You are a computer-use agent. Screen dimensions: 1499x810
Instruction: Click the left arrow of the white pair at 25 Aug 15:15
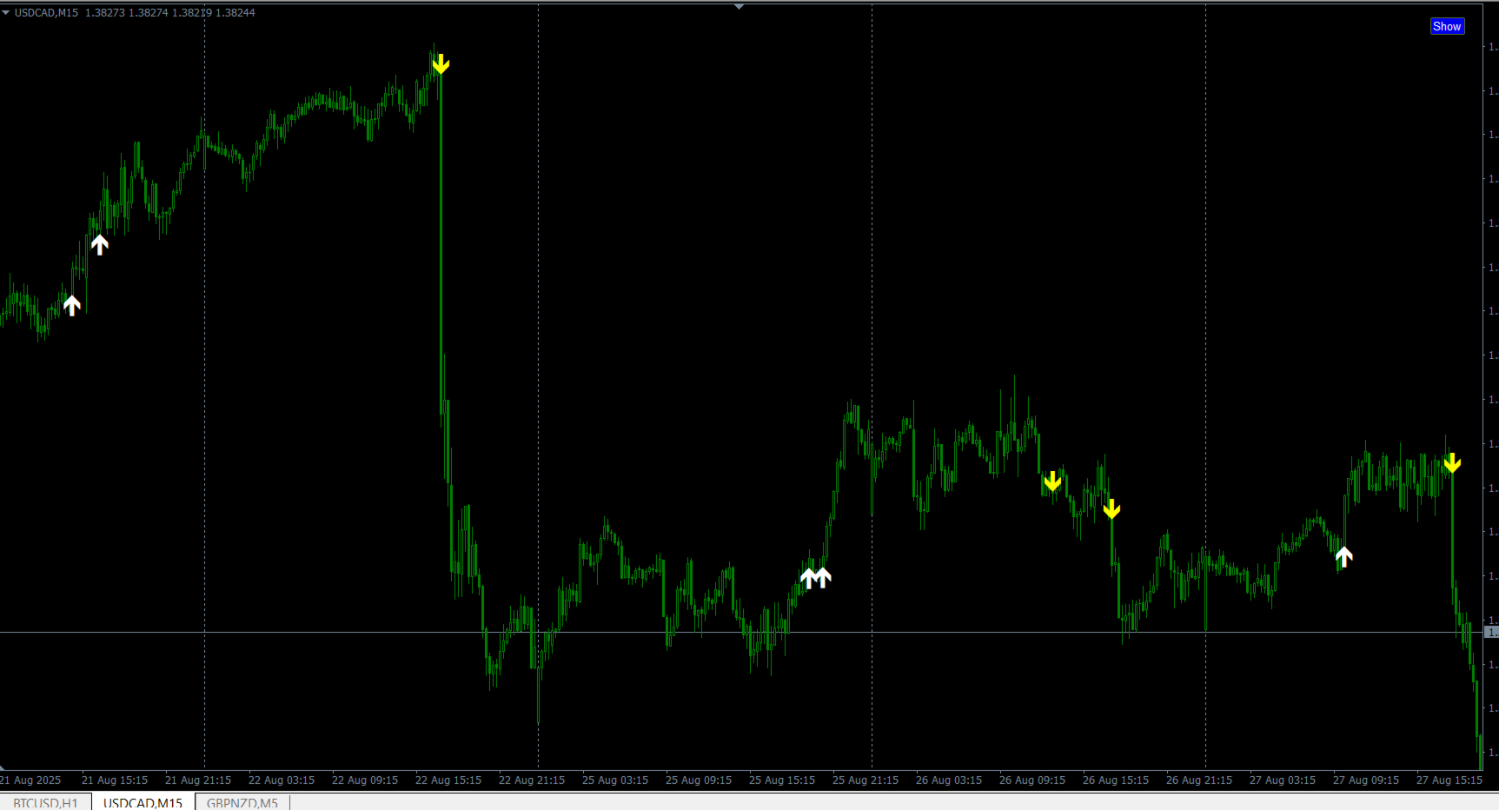[808, 578]
